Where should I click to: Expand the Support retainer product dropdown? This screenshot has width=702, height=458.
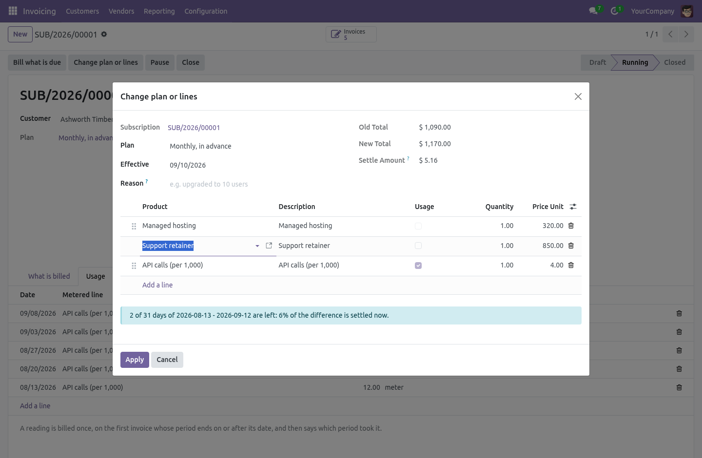257,246
